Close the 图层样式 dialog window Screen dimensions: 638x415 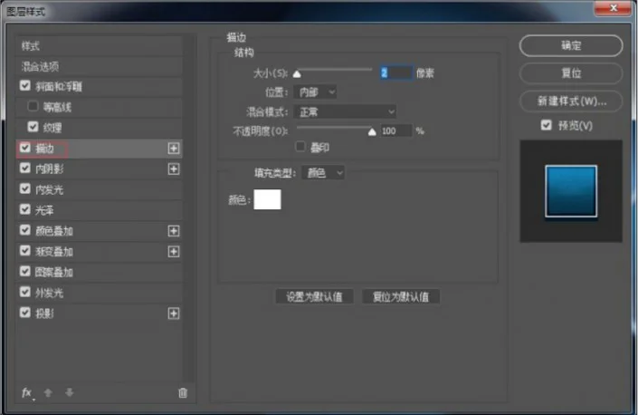(614, 8)
